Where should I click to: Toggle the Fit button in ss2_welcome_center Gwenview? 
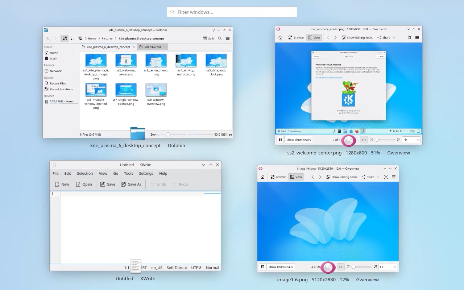(x=364, y=140)
